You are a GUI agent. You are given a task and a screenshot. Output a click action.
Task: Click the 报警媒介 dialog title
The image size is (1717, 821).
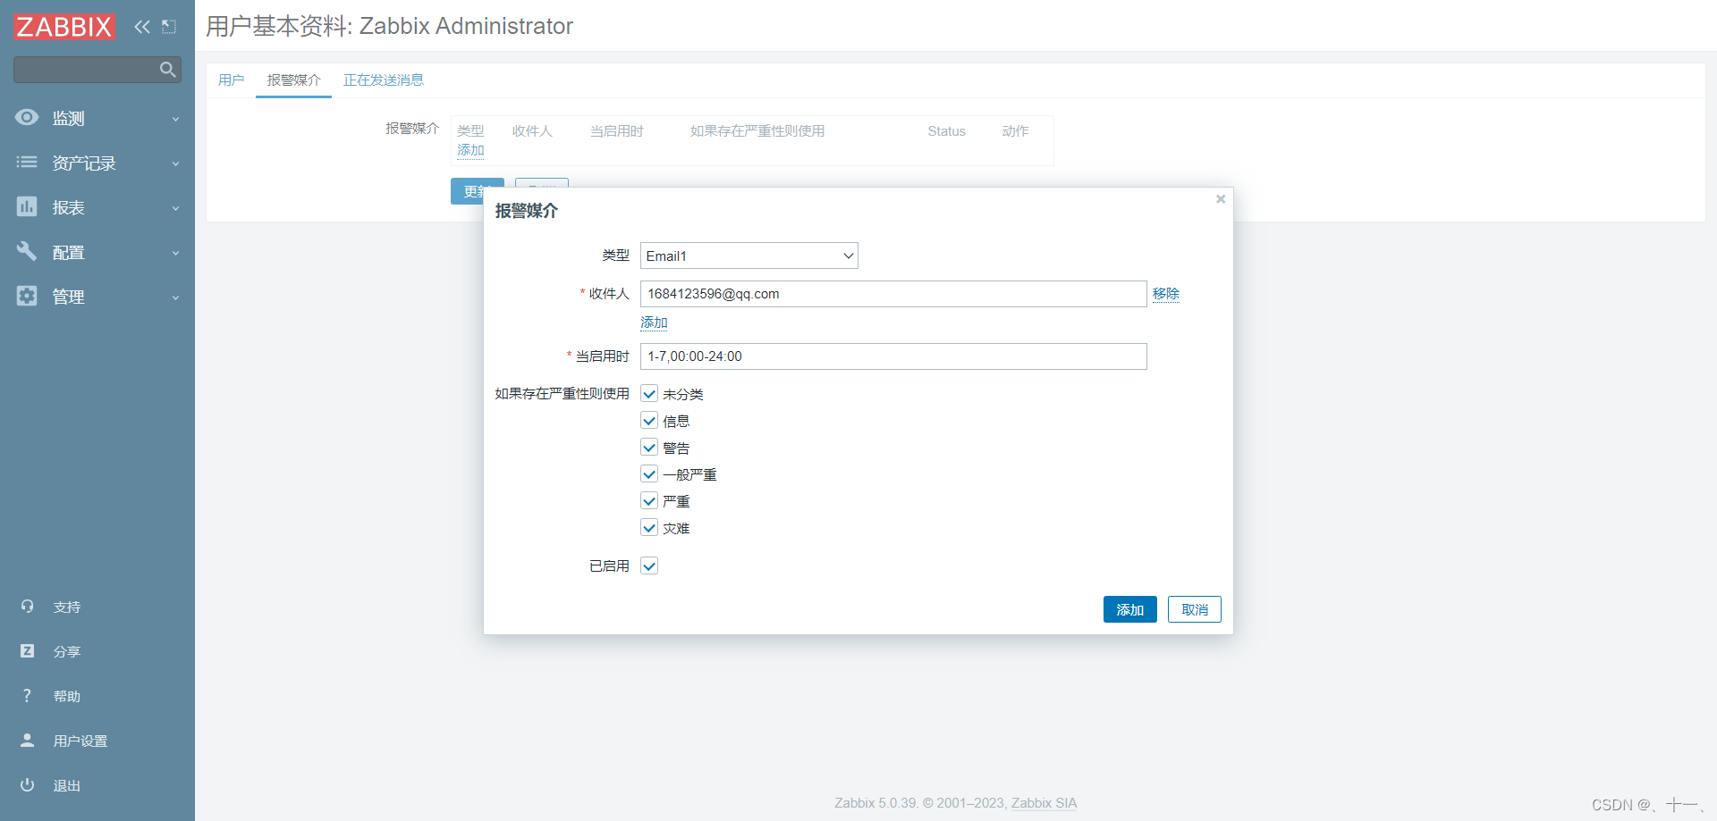coord(527,211)
